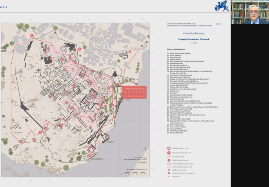The height and width of the screenshot is (187, 269).
Task: Click list entry '12 Barque Sanctuary of Sesostris I'
Action: point(179,77)
